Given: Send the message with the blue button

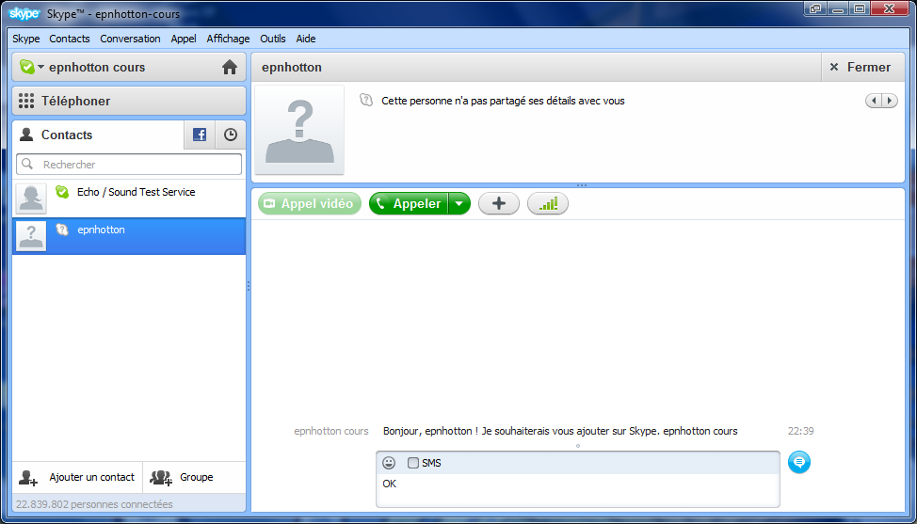Looking at the screenshot, I should point(799,462).
